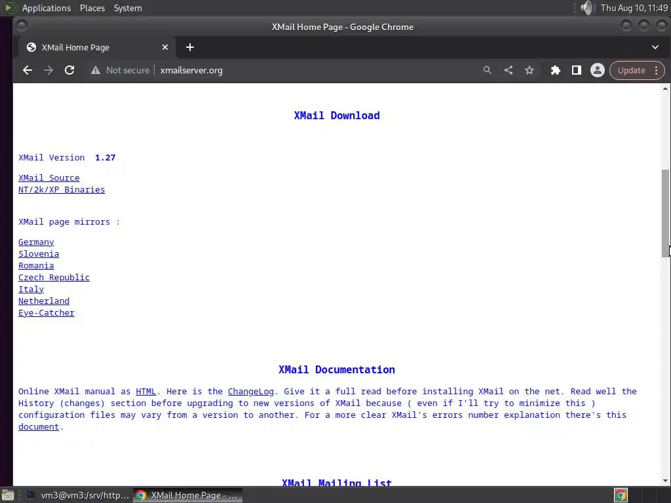The image size is (671, 503).
Task: Share this page via share icon
Action: point(508,70)
